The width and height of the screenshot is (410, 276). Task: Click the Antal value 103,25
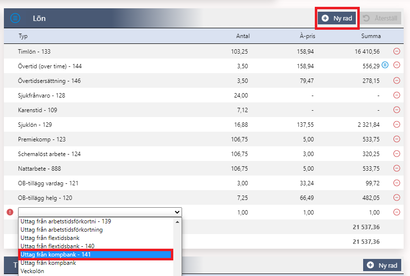pos(239,51)
